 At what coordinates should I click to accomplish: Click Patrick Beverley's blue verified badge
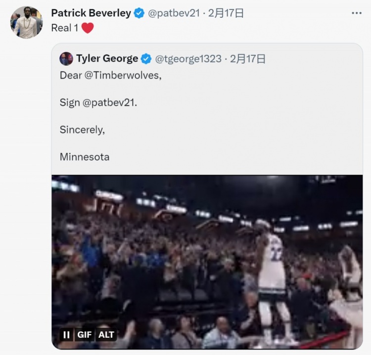pos(139,13)
